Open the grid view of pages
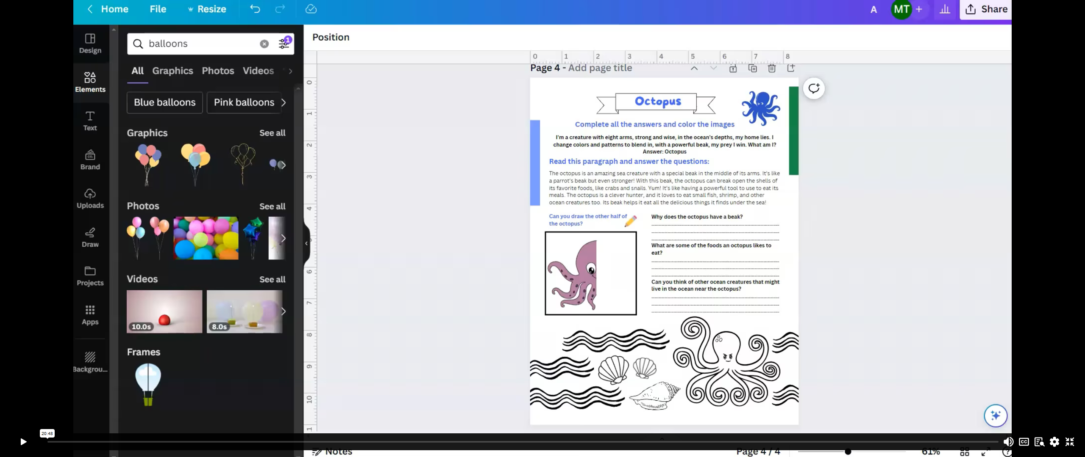 (965, 452)
